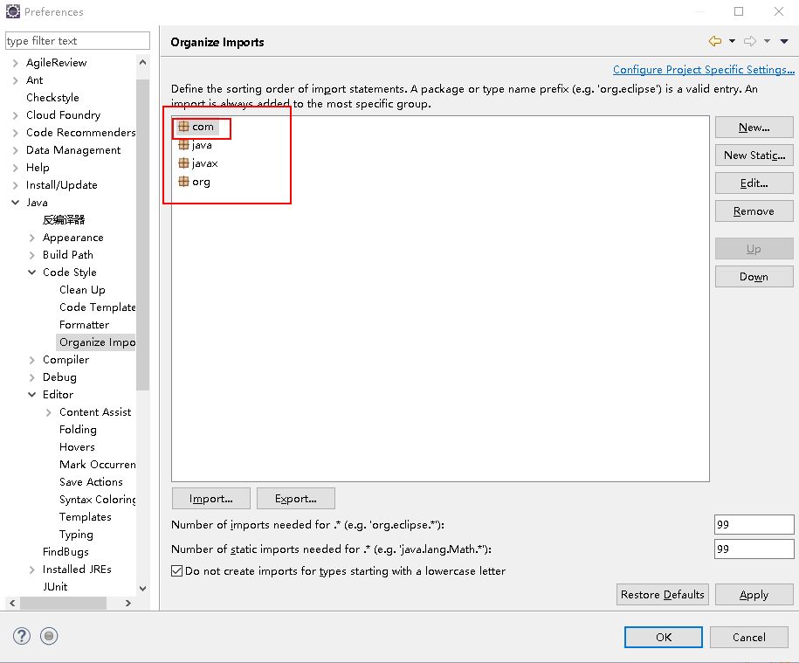Select the com package icon
Screen dimensions: 799x663
(183, 127)
